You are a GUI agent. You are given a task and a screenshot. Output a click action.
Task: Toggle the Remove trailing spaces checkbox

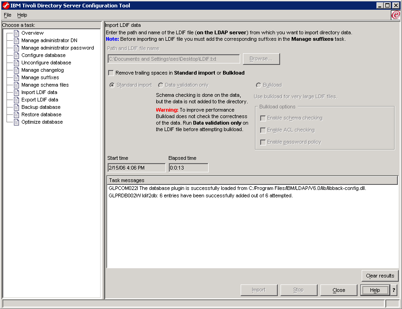[111, 73]
